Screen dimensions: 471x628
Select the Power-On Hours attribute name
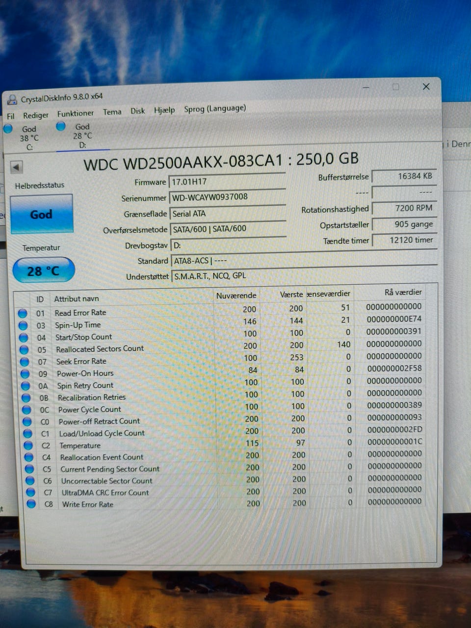click(x=85, y=373)
